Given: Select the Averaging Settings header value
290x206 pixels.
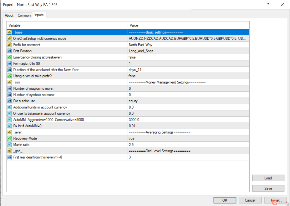Looking at the screenshot, I should pyautogui.click(x=189, y=132).
